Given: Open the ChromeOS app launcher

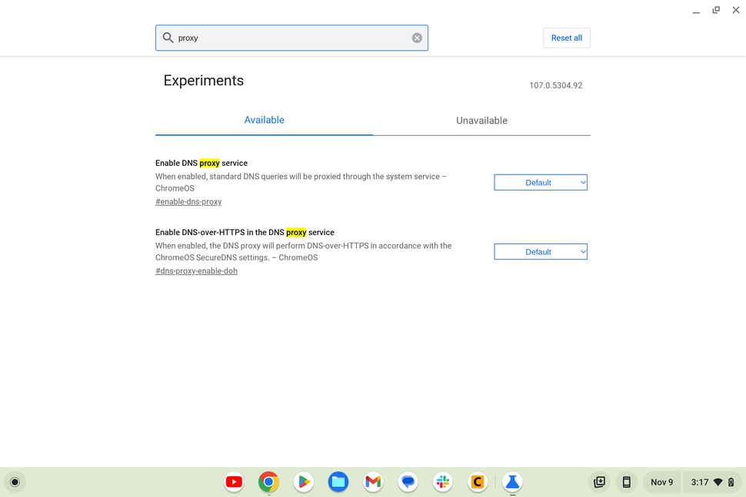Looking at the screenshot, I should tap(15, 482).
